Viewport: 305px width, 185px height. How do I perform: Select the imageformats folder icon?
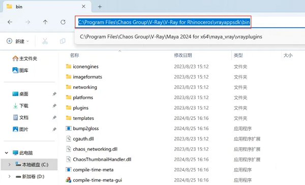click(x=69, y=77)
